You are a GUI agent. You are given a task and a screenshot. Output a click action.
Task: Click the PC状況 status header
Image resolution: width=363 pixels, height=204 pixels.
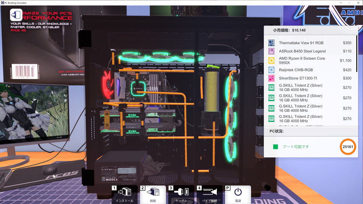276,131
